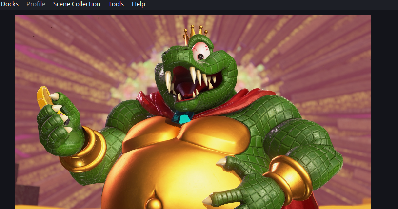Open the Profile menu
This screenshot has width=398, height=209.
36,4
